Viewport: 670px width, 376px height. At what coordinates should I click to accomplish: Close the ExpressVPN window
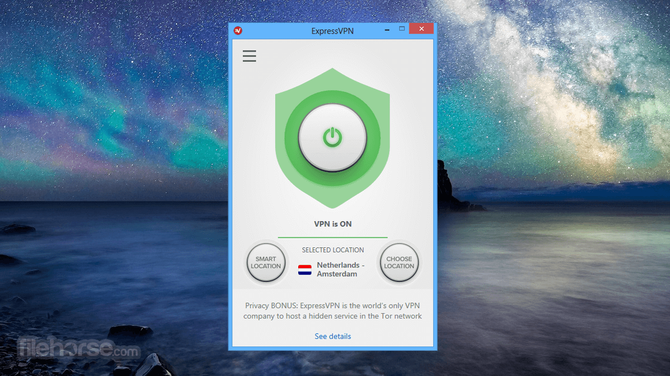(421, 28)
